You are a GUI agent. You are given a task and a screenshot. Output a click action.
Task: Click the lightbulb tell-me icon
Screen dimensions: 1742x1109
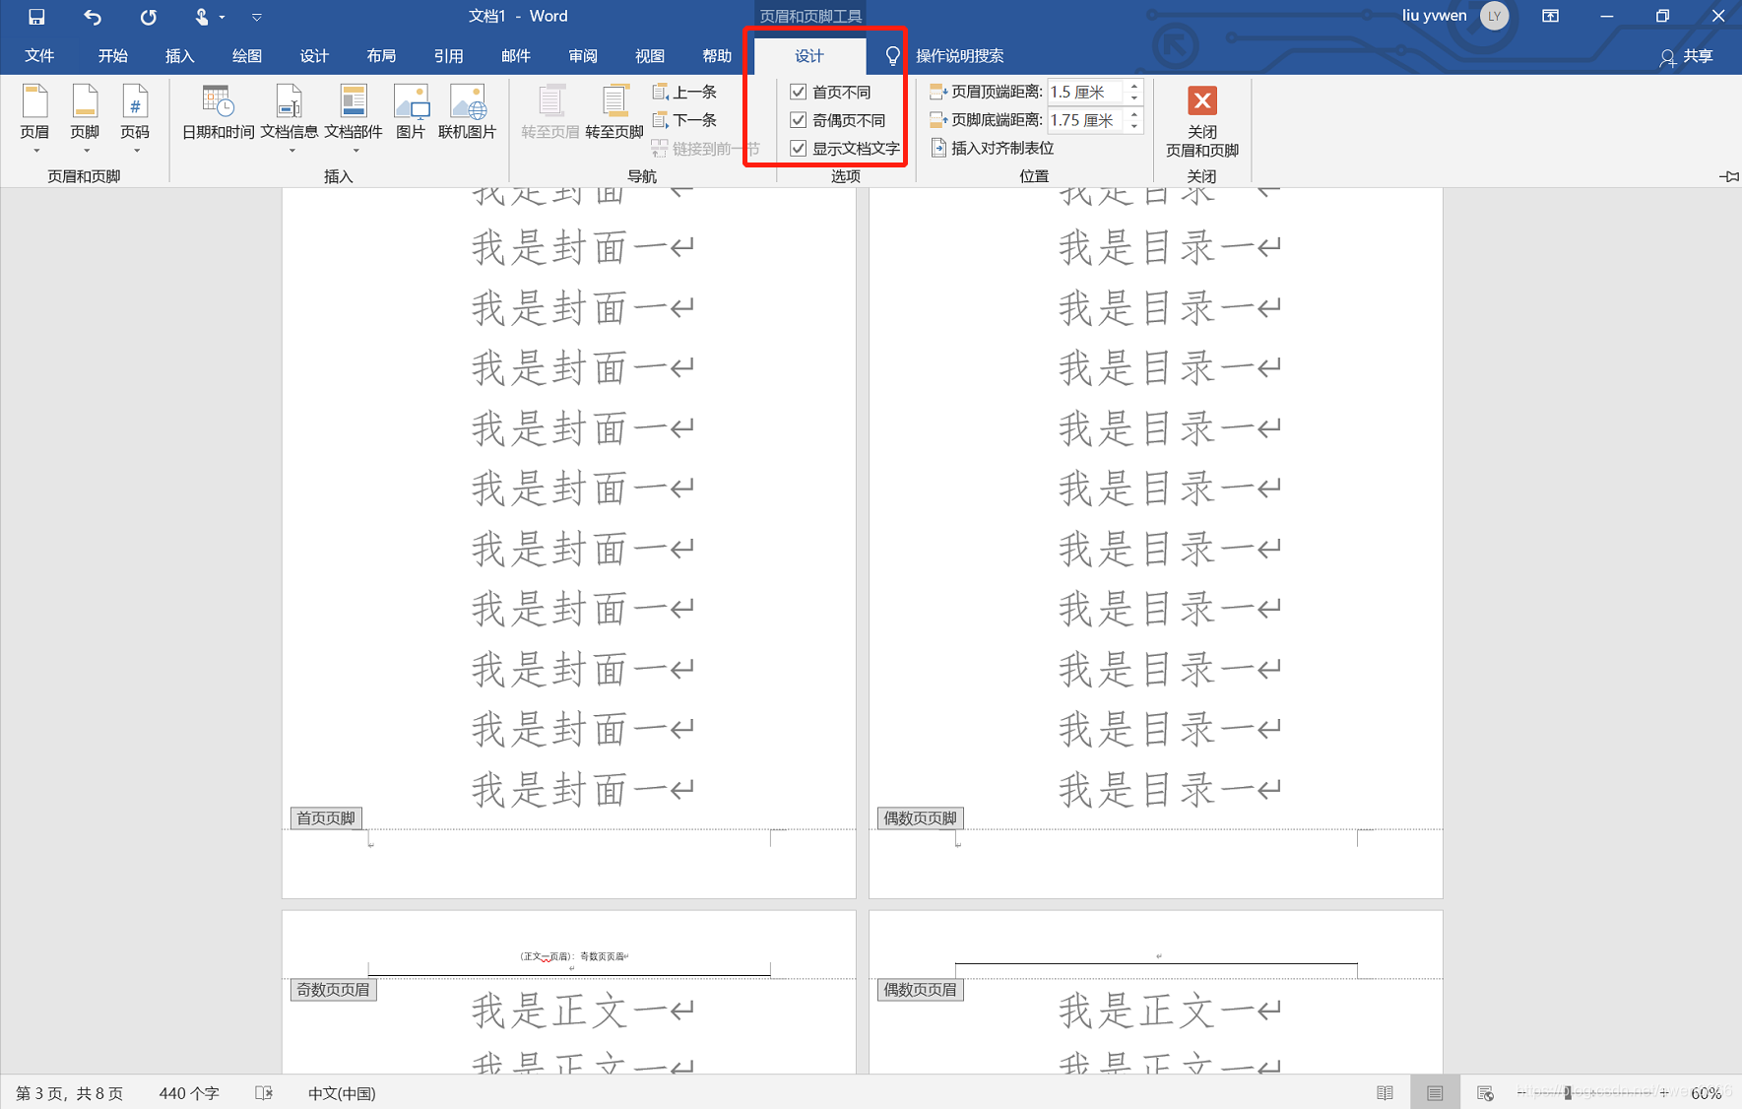tap(892, 56)
